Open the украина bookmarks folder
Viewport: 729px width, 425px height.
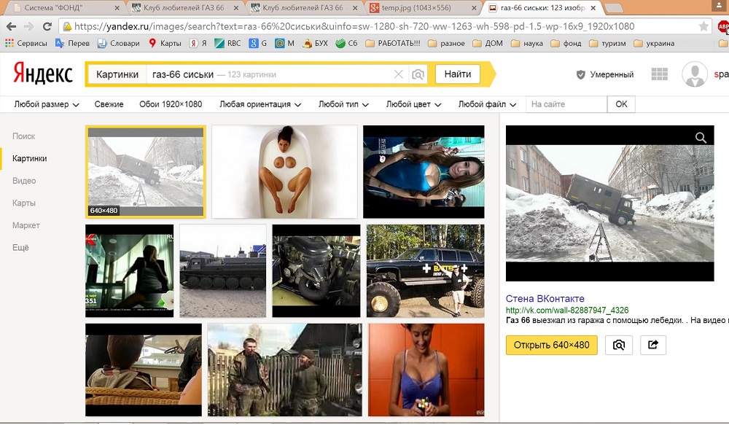[x=654, y=43]
